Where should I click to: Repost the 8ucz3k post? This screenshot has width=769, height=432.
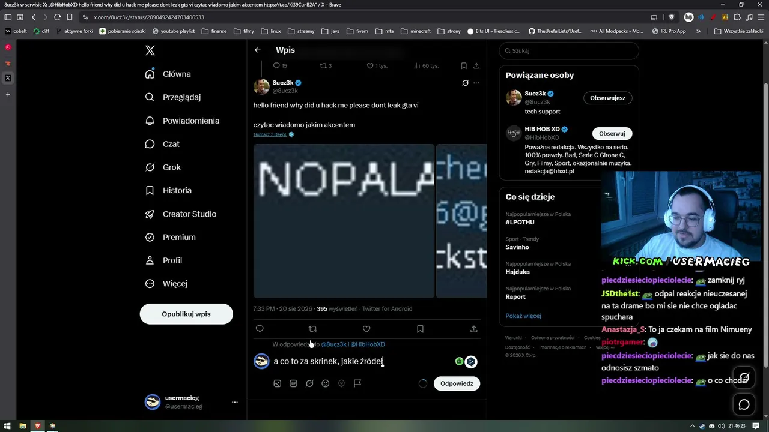click(x=312, y=329)
